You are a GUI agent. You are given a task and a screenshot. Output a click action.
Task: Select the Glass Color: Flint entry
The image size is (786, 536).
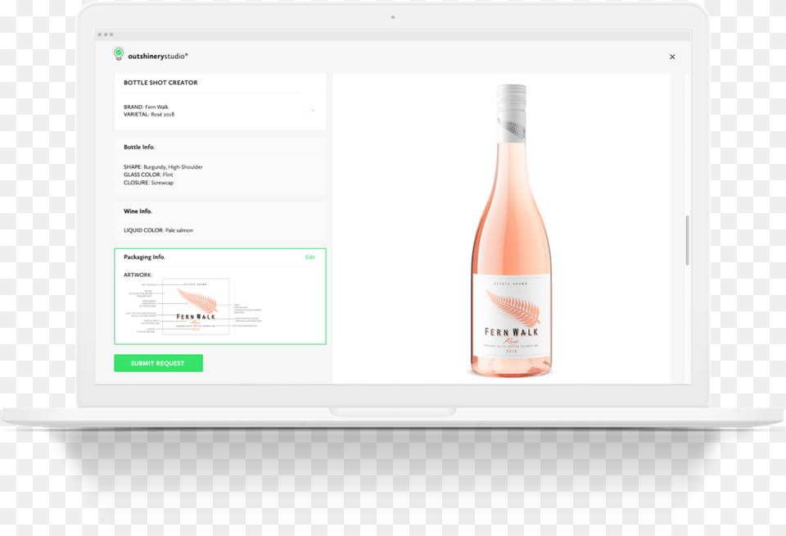pyautogui.click(x=148, y=175)
